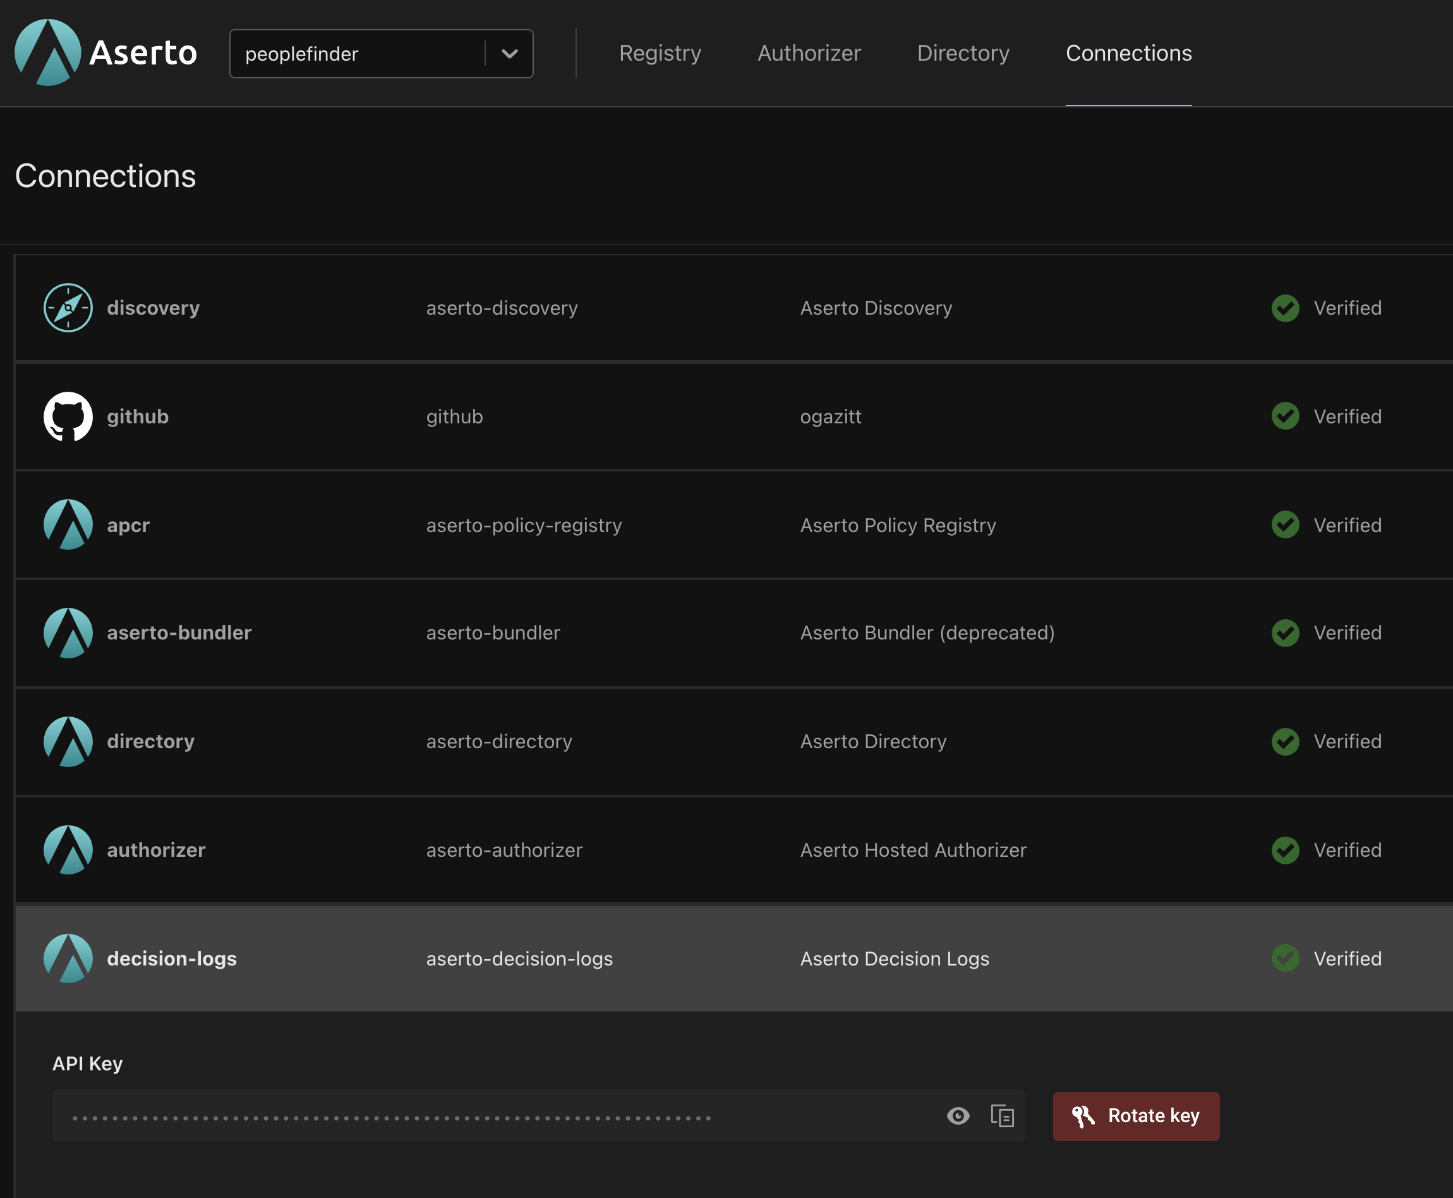This screenshot has width=1453, height=1198.
Task: Select the Connections tab
Action: [1128, 53]
